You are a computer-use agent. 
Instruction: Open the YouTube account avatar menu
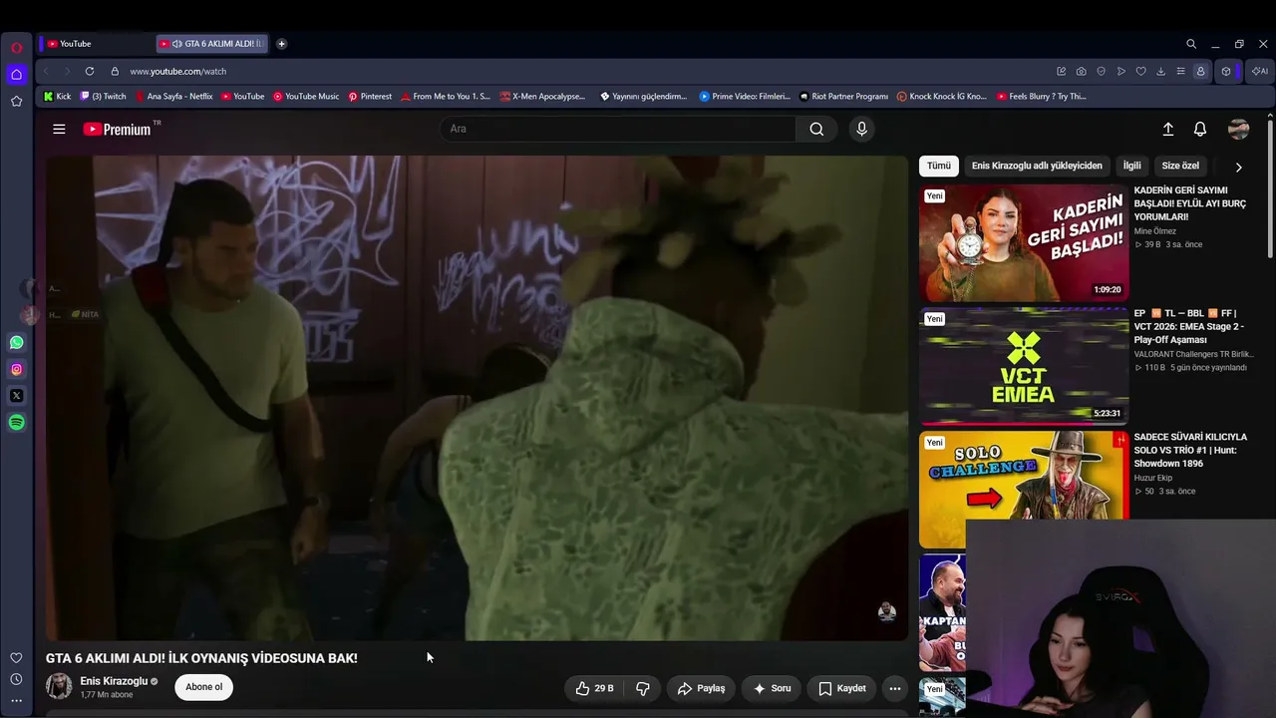click(1239, 129)
